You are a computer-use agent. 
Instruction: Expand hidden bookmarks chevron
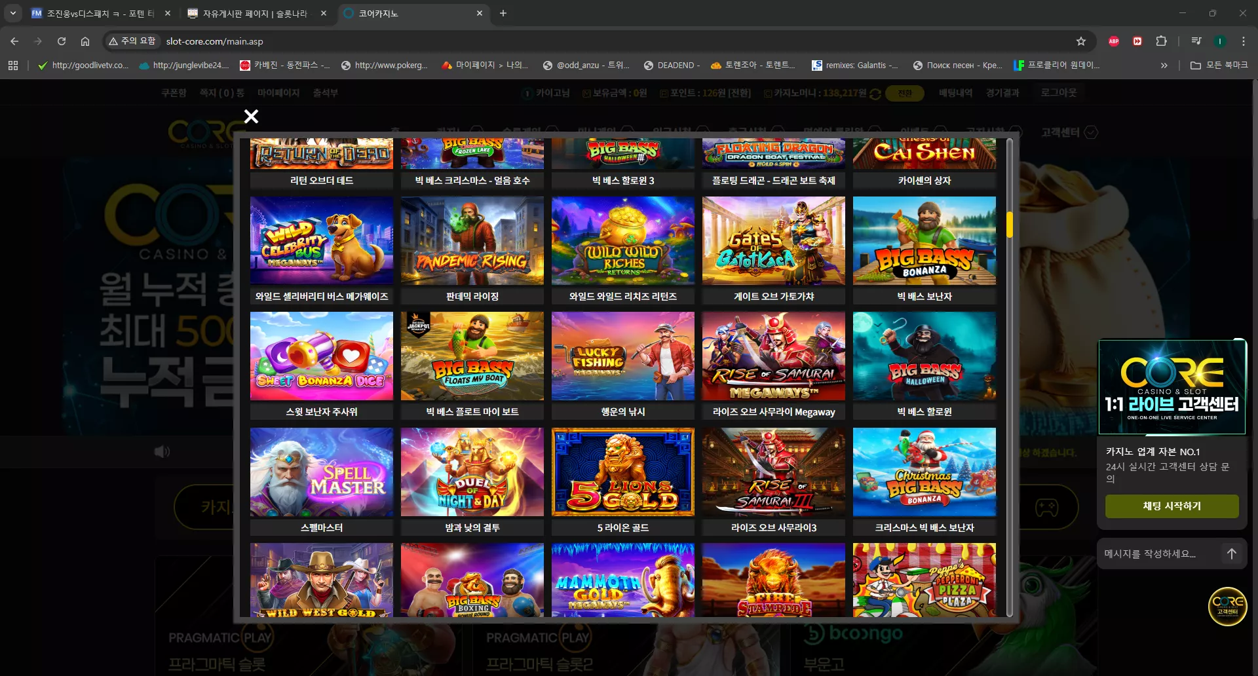pyautogui.click(x=1164, y=66)
